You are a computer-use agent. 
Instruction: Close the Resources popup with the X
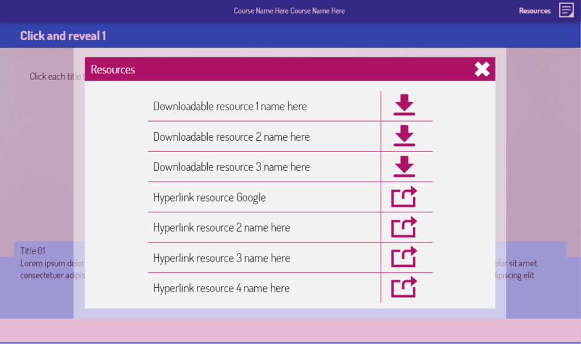coord(482,69)
